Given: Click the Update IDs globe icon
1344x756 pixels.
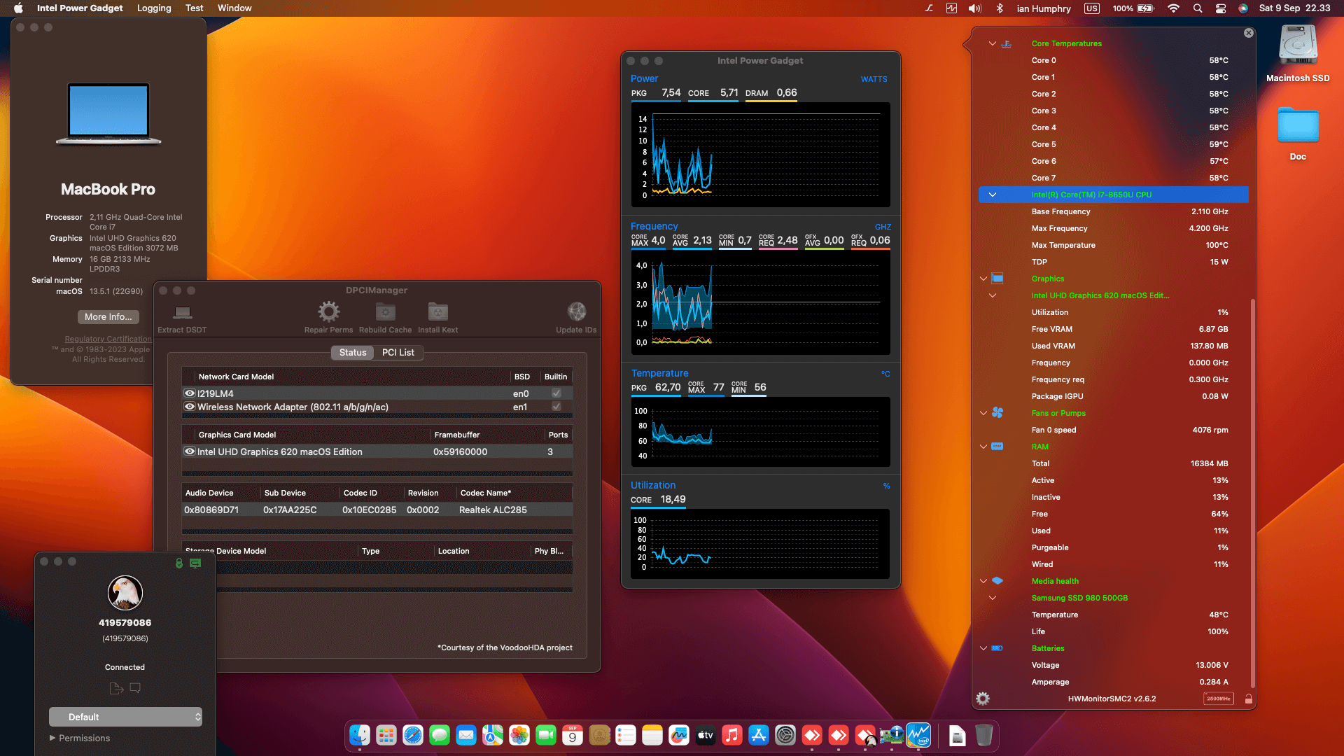Looking at the screenshot, I should [x=576, y=311].
